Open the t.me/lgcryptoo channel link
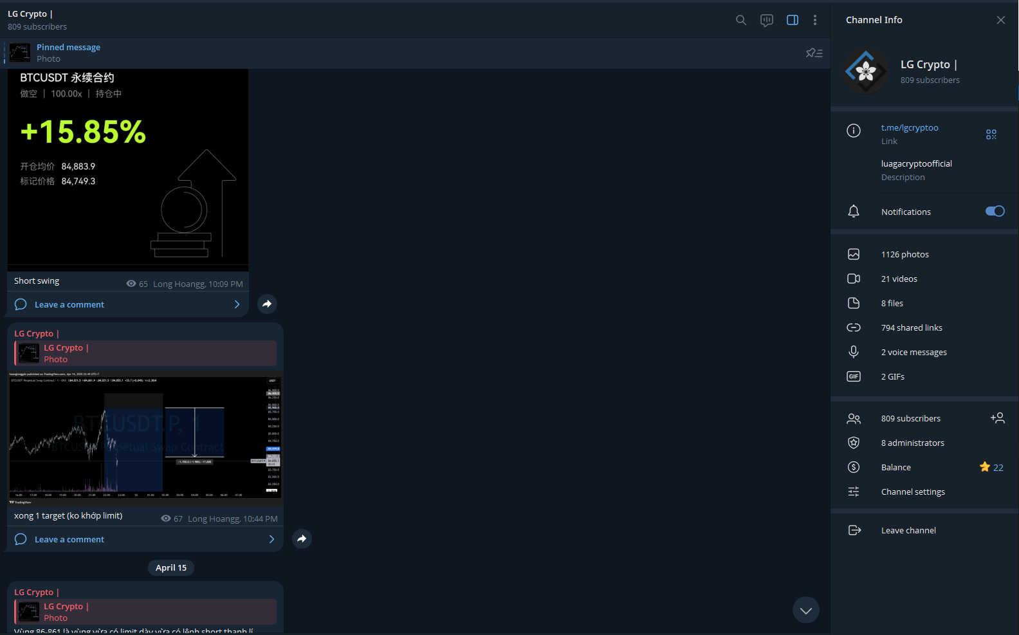 910,128
